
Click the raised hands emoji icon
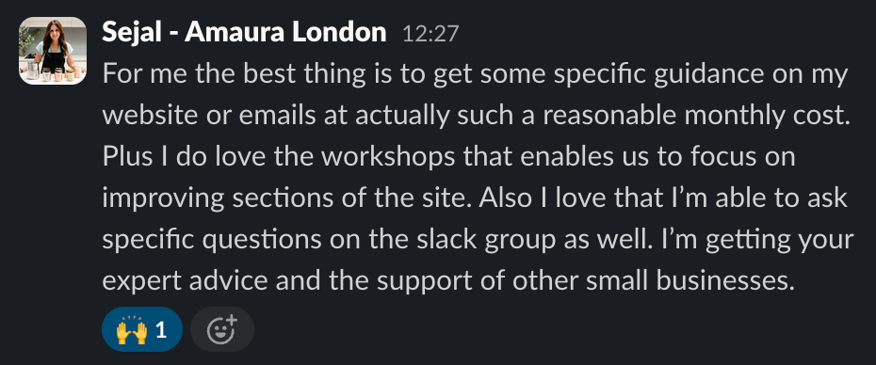[131, 330]
